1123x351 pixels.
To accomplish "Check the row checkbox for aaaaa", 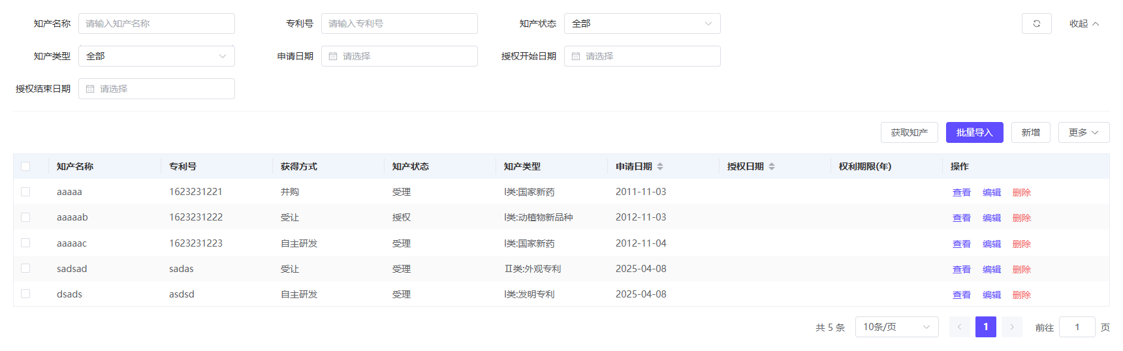I will (x=25, y=192).
